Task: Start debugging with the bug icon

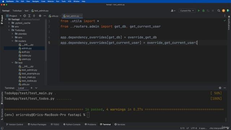Action: [x=204, y=10]
